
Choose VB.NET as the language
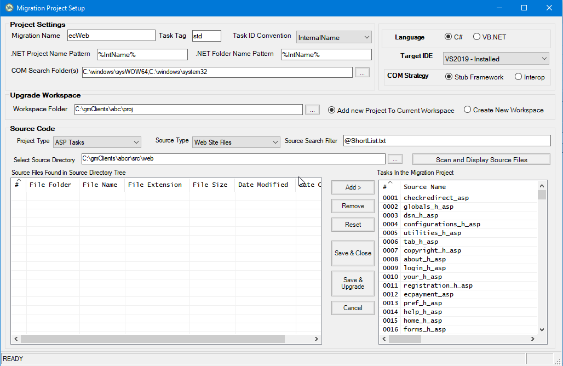pos(477,37)
